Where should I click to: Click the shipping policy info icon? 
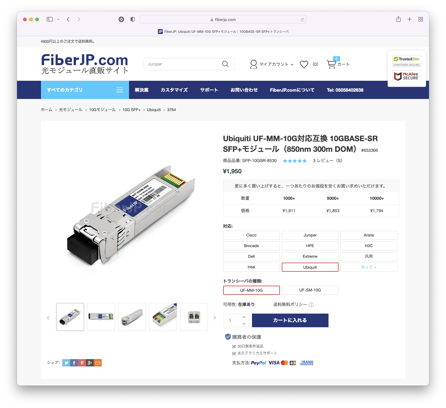click(x=311, y=305)
